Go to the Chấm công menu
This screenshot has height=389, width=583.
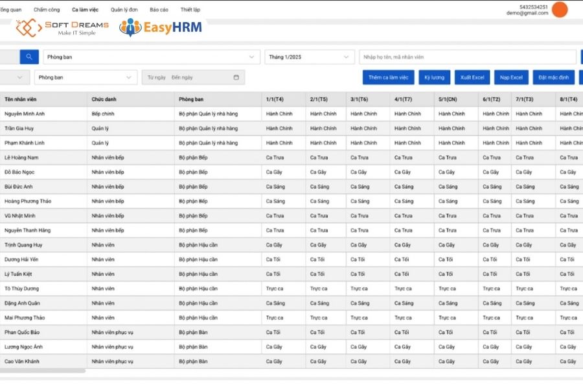(x=47, y=10)
